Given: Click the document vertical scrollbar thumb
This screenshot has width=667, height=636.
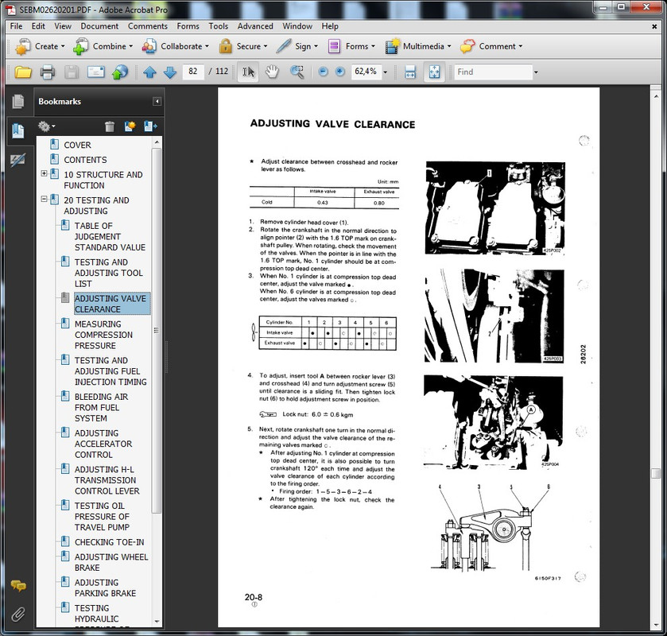Looking at the screenshot, I should click(x=656, y=473).
